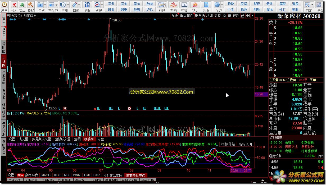The height and width of the screenshot is (185, 326).
Task: Toggle 重大事件 major events display
Action: coord(187,16)
